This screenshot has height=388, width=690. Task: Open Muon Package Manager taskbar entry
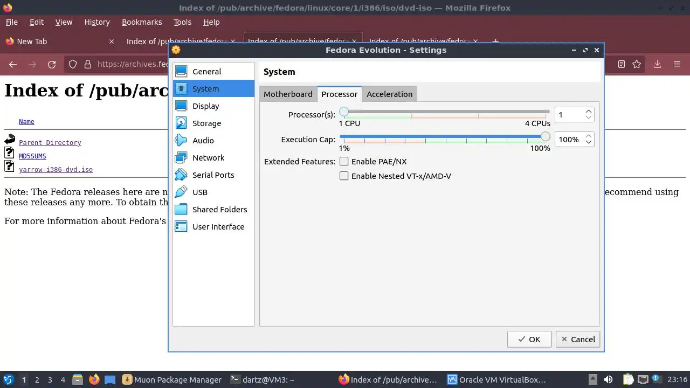(171, 379)
